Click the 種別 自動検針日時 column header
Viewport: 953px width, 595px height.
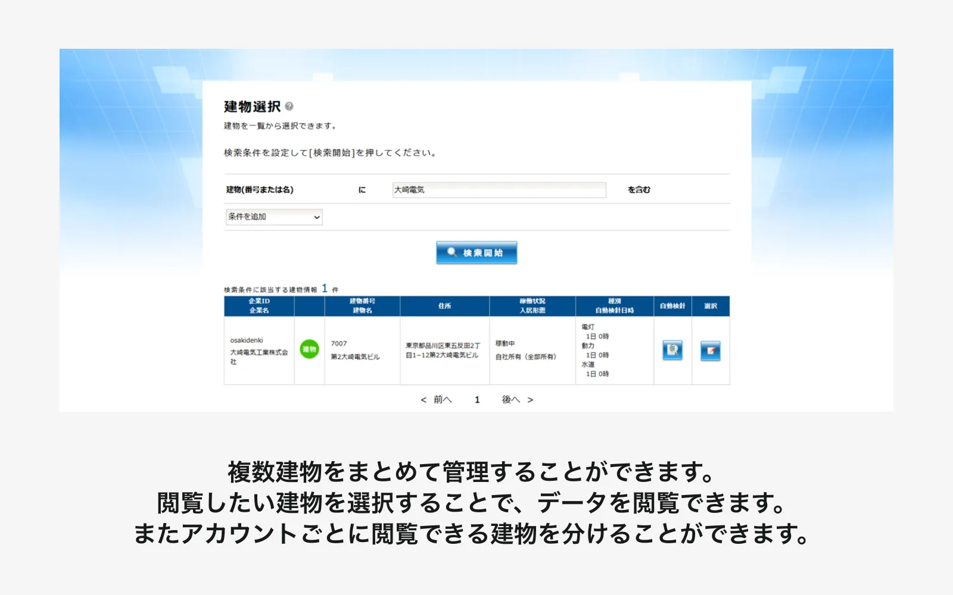(614, 306)
